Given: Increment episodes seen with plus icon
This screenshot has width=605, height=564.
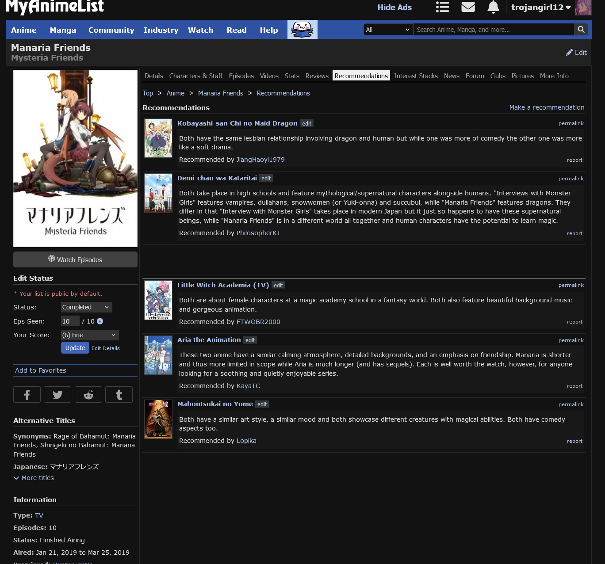Looking at the screenshot, I should click(x=100, y=321).
